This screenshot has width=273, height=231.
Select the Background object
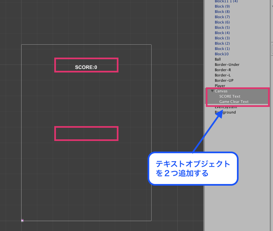[225, 112]
